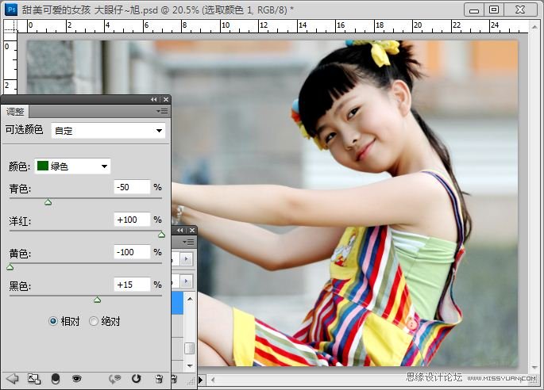
Task: Click the return to adjustment list arrow
Action: click(12, 379)
